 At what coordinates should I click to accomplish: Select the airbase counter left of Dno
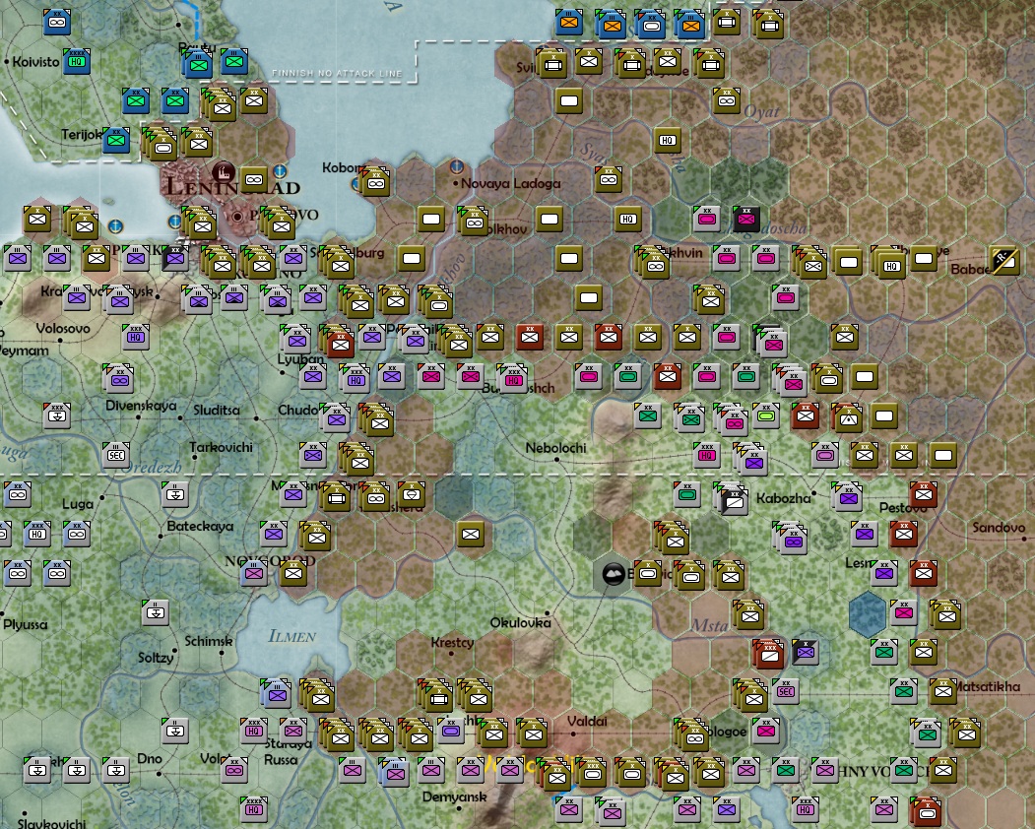tap(116, 770)
